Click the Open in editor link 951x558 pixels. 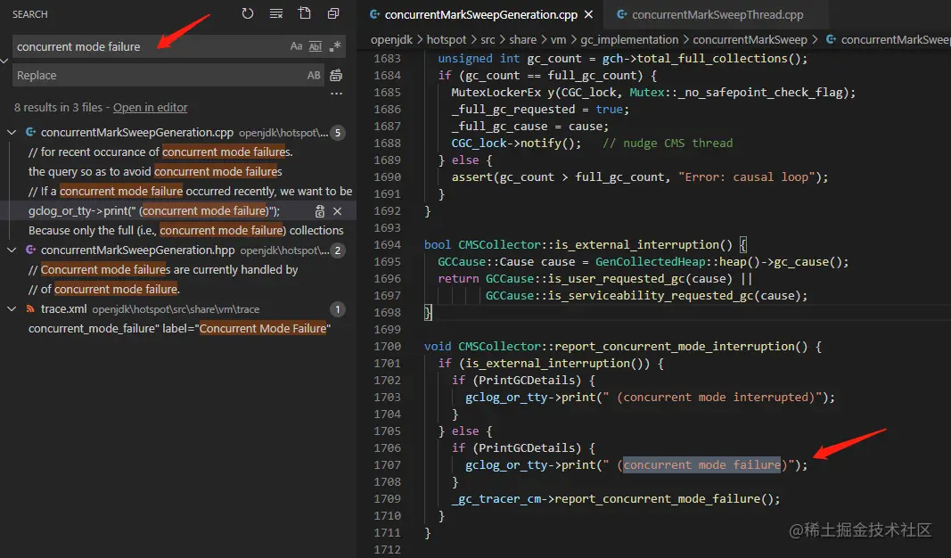tap(151, 108)
